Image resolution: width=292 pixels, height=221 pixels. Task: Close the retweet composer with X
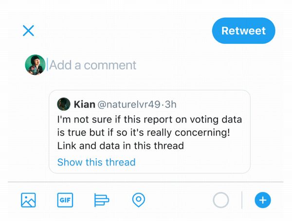[x=28, y=31]
